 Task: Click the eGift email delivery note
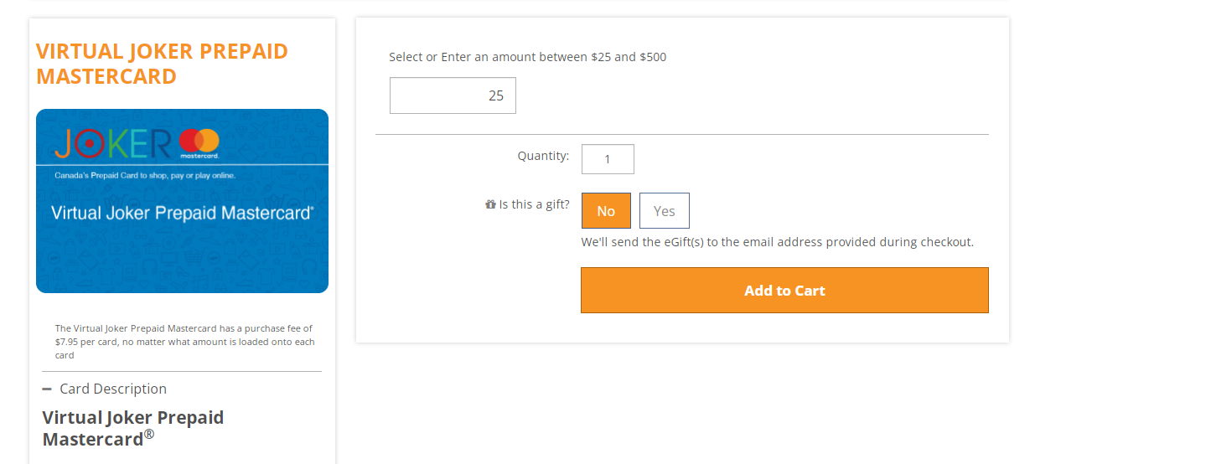click(777, 242)
